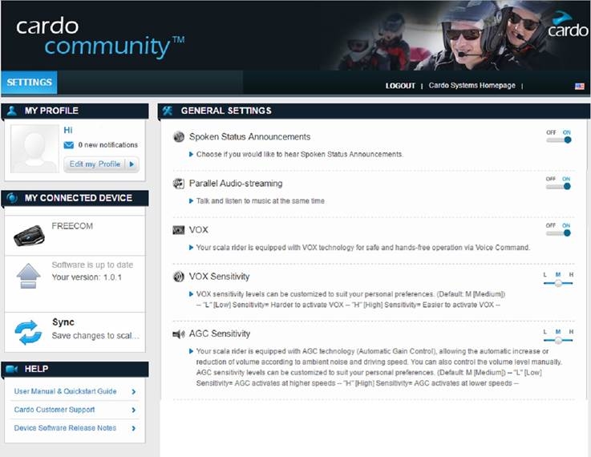
Task: Disable Parallel Audio-streaming switch
Action: [x=559, y=186]
